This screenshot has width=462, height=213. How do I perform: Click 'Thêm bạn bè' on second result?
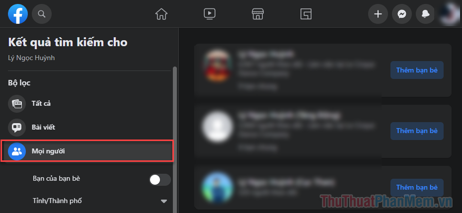point(417,131)
